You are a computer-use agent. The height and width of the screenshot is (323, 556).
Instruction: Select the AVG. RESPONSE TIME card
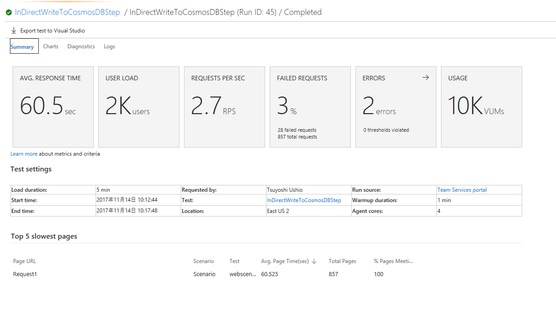click(53, 106)
